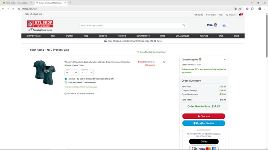
Task: Open the SALE menu
Action: [221, 36]
